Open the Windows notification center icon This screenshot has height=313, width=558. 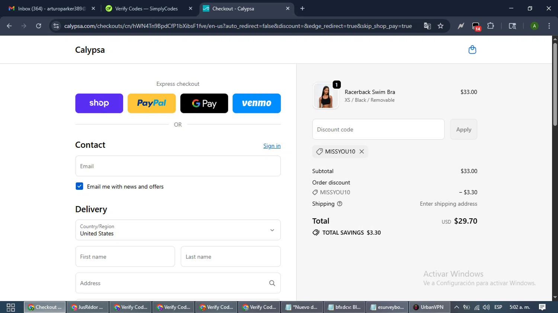click(x=542, y=307)
